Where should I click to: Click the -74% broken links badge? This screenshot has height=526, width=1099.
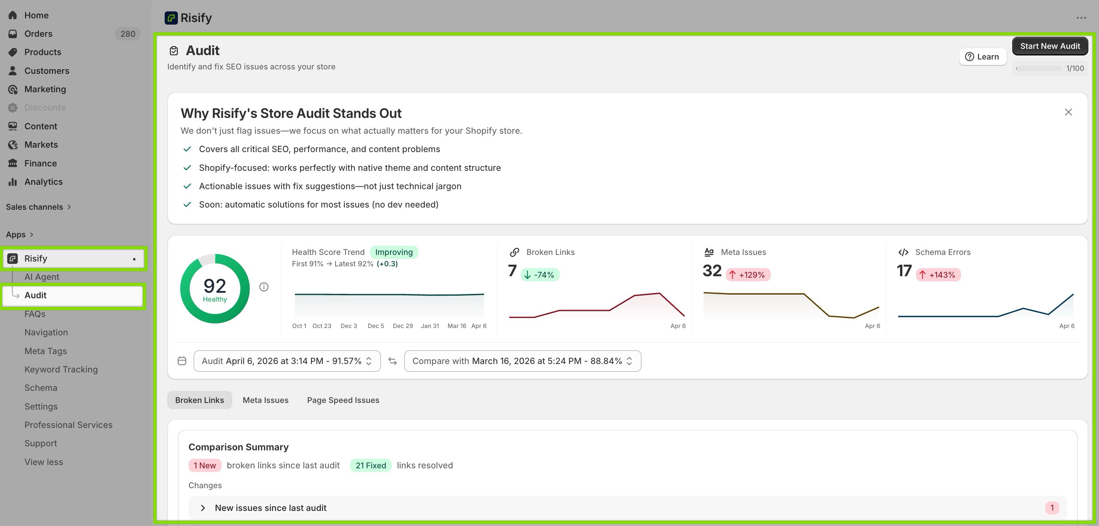click(540, 275)
